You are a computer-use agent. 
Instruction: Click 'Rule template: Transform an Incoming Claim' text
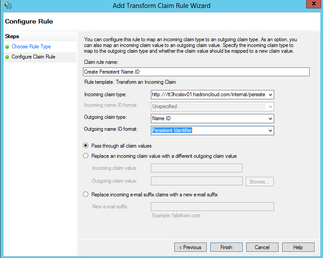(x=130, y=82)
